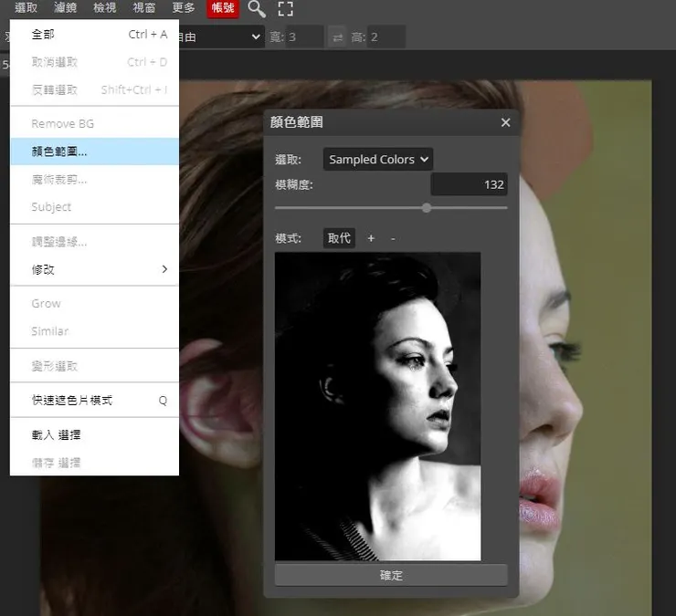This screenshot has width=676, height=616.
Task: Click the 高 height input field
Action: point(386,37)
